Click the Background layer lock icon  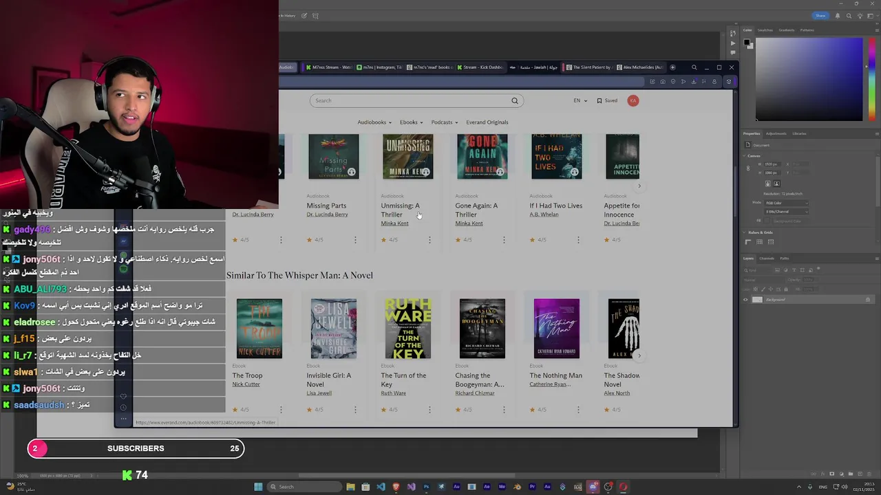point(867,300)
